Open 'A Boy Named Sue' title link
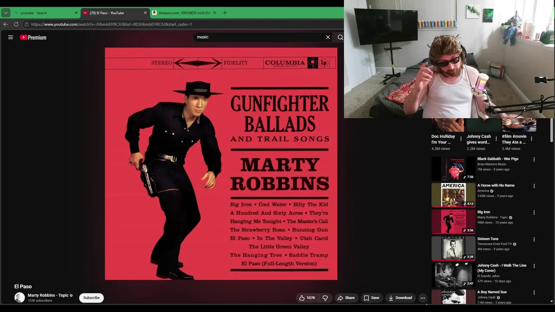The height and width of the screenshot is (312, 555). [492, 292]
